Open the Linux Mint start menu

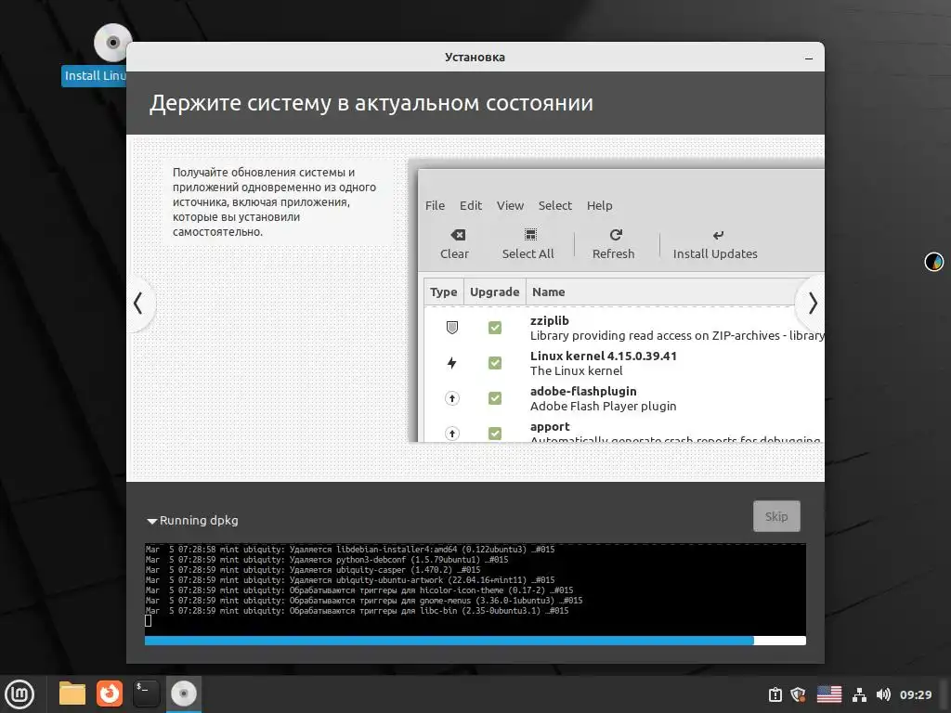click(x=20, y=694)
